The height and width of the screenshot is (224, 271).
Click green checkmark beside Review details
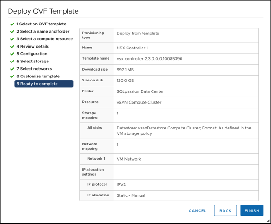coord(12,47)
